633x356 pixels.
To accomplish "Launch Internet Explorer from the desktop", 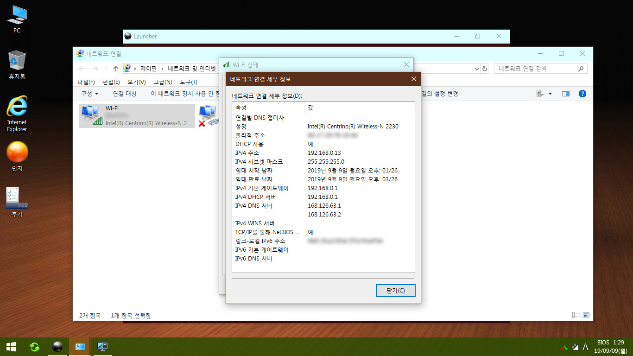I will [x=17, y=114].
